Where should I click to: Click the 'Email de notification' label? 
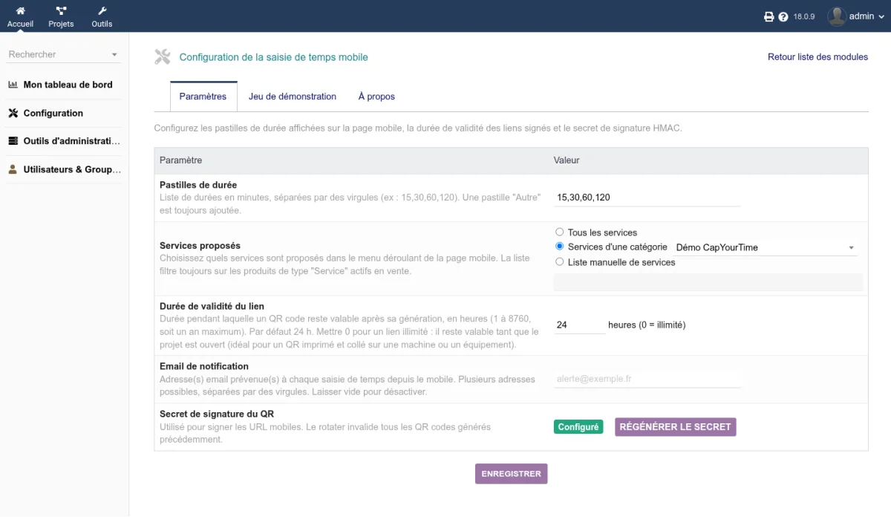(x=204, y=366)
